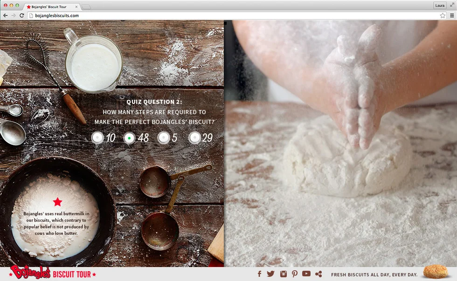Open the YouTube icon in footer
457x281 pixels.
[306, 274]
